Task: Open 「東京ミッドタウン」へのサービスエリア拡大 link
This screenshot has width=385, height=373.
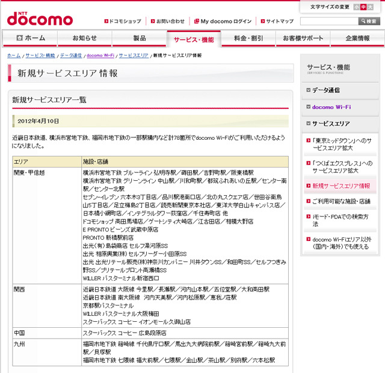Action: [342, 145]
